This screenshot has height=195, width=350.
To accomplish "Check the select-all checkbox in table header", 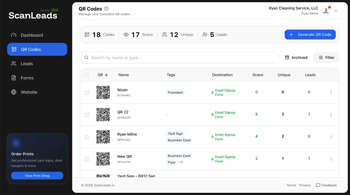I will (x=87, y=75).
